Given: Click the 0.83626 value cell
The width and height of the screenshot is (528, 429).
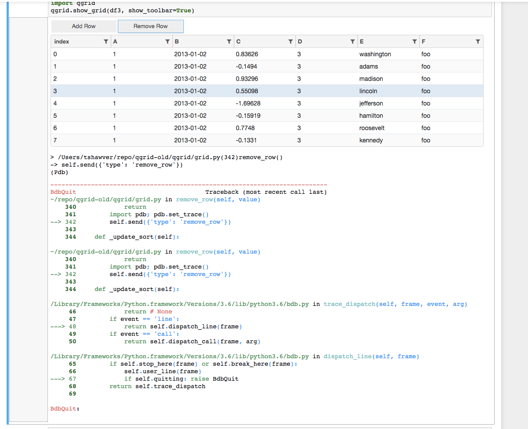Looking at the screenshot, I should [247, 54].
